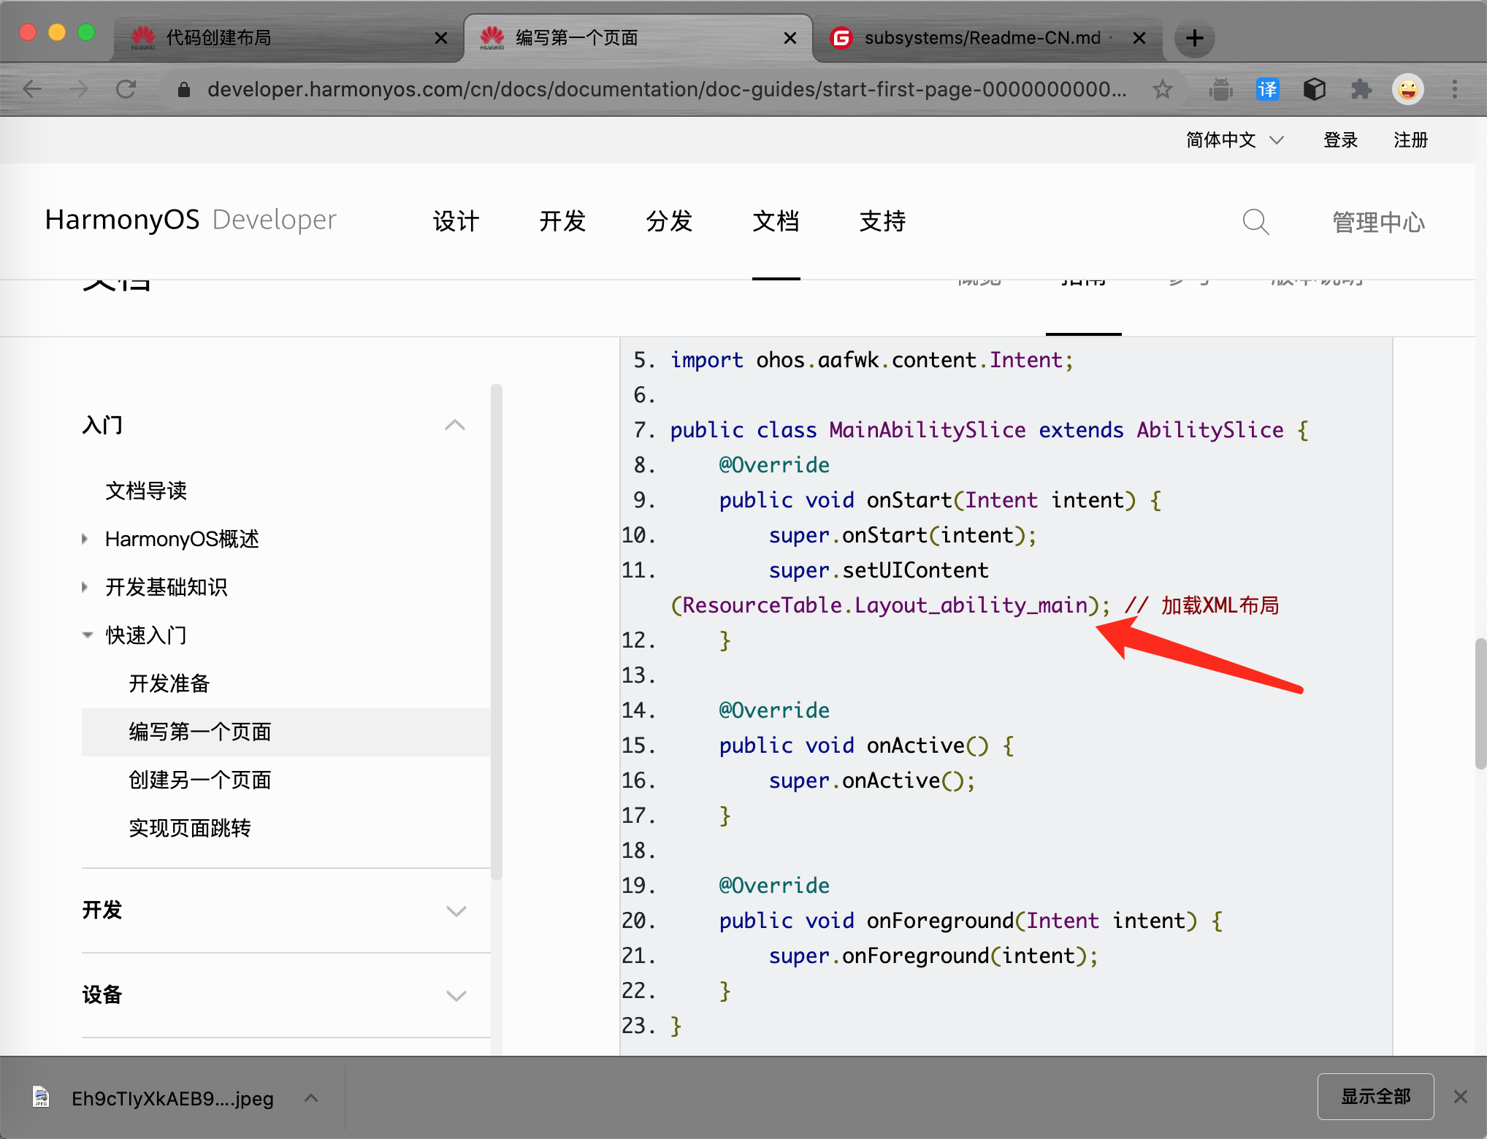The image size is (1487, 1139).
Task: Click the code 'super.onForeground(intent);'
Action: click(933, 956)
